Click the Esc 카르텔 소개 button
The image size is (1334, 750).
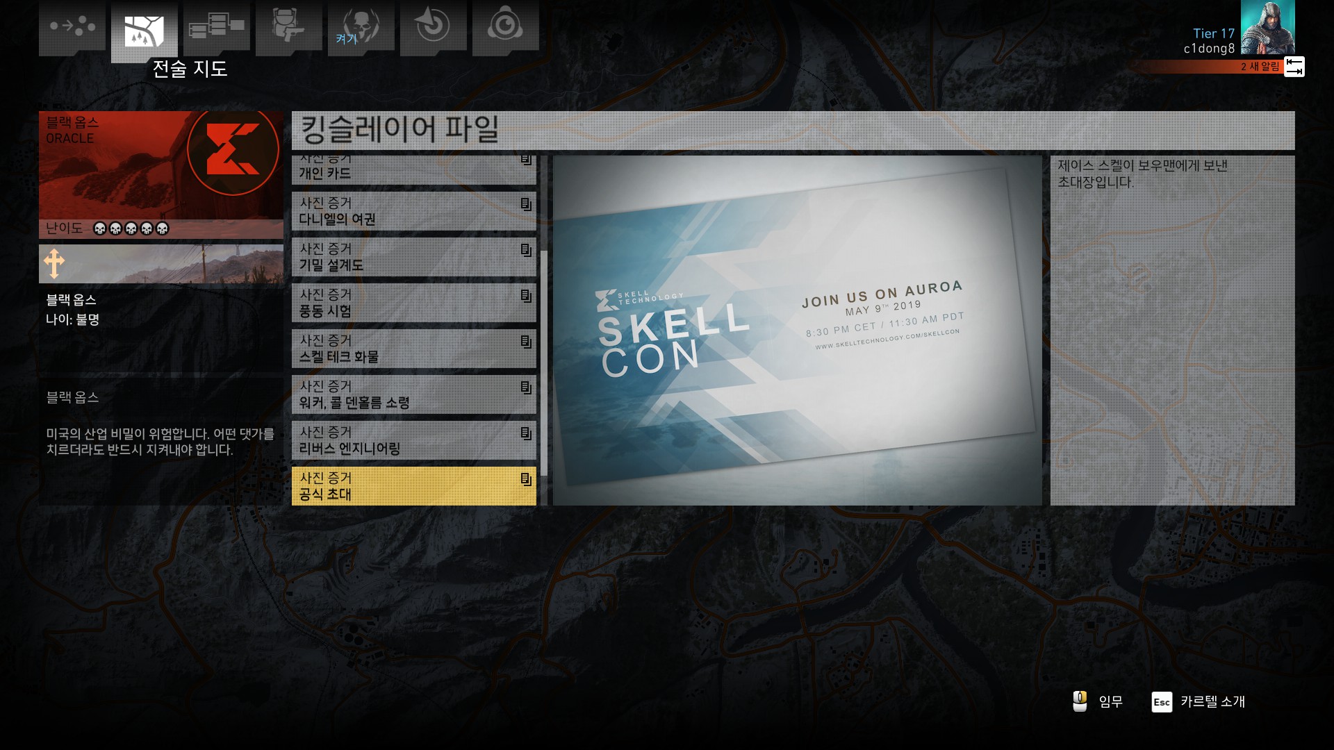1199,701
